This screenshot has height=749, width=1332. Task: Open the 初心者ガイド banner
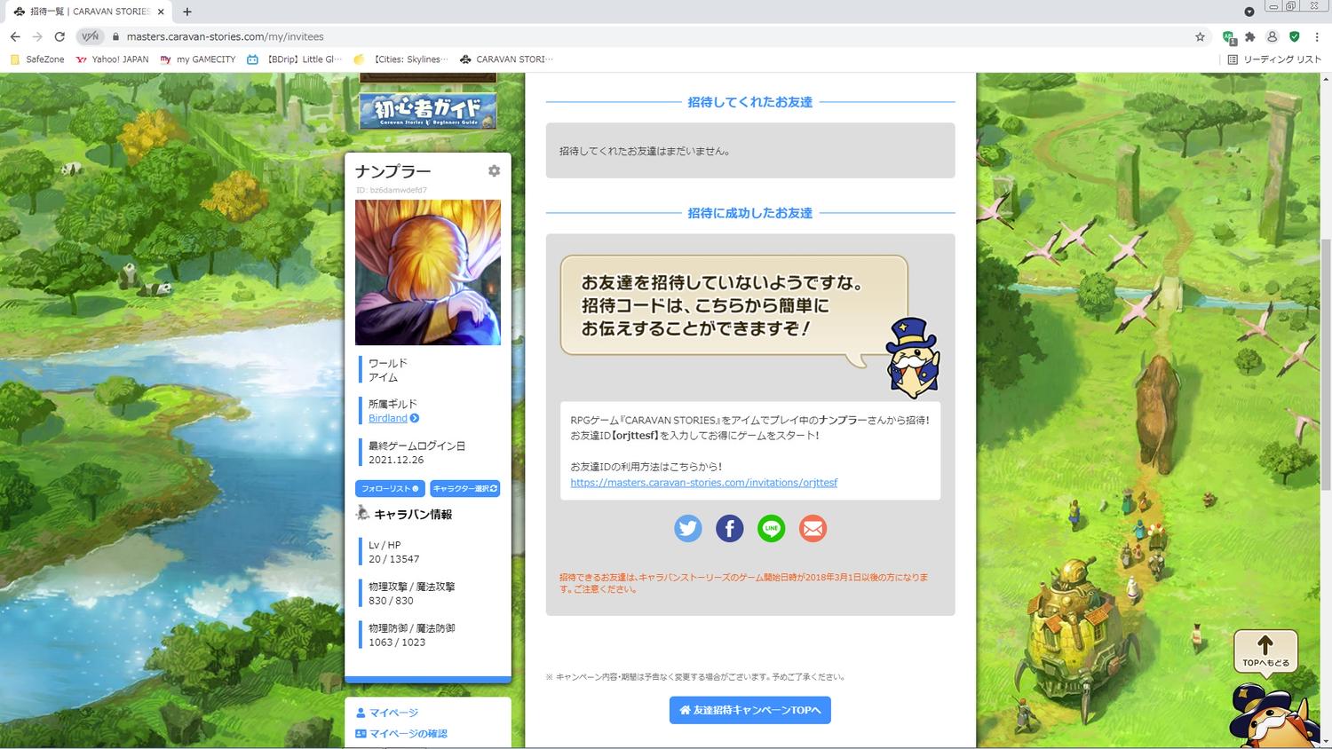click(428, 111)
